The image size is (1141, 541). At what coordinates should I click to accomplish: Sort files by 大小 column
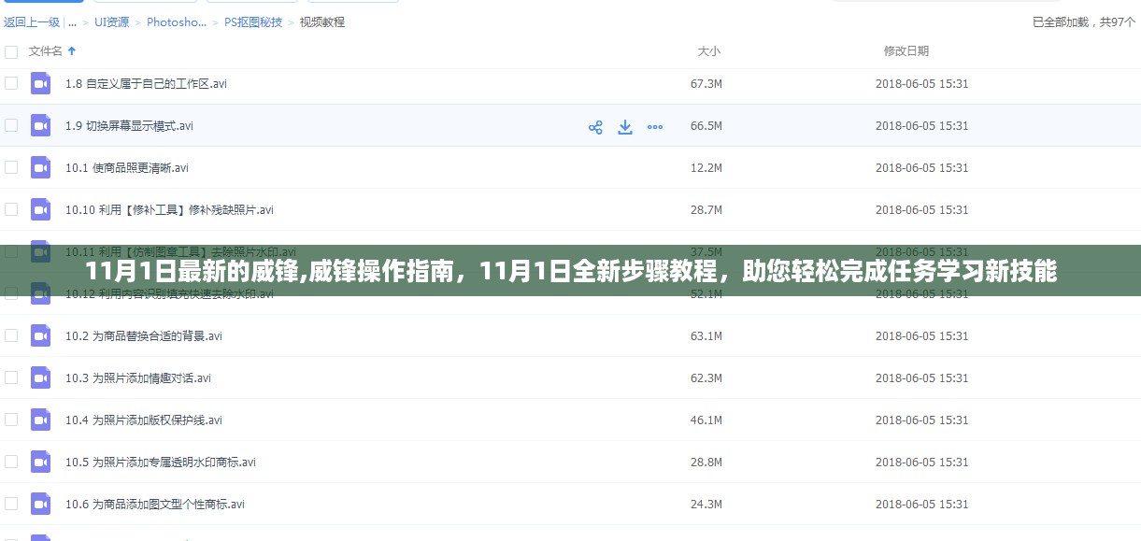point(708,50)
